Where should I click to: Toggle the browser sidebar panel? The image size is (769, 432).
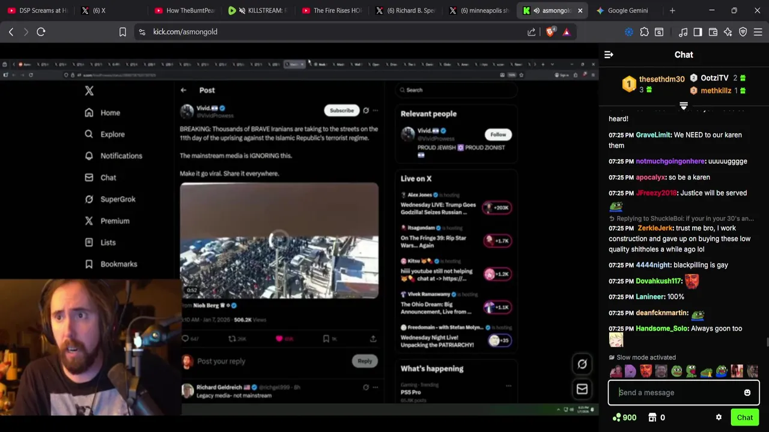click(x=698, y=32)
